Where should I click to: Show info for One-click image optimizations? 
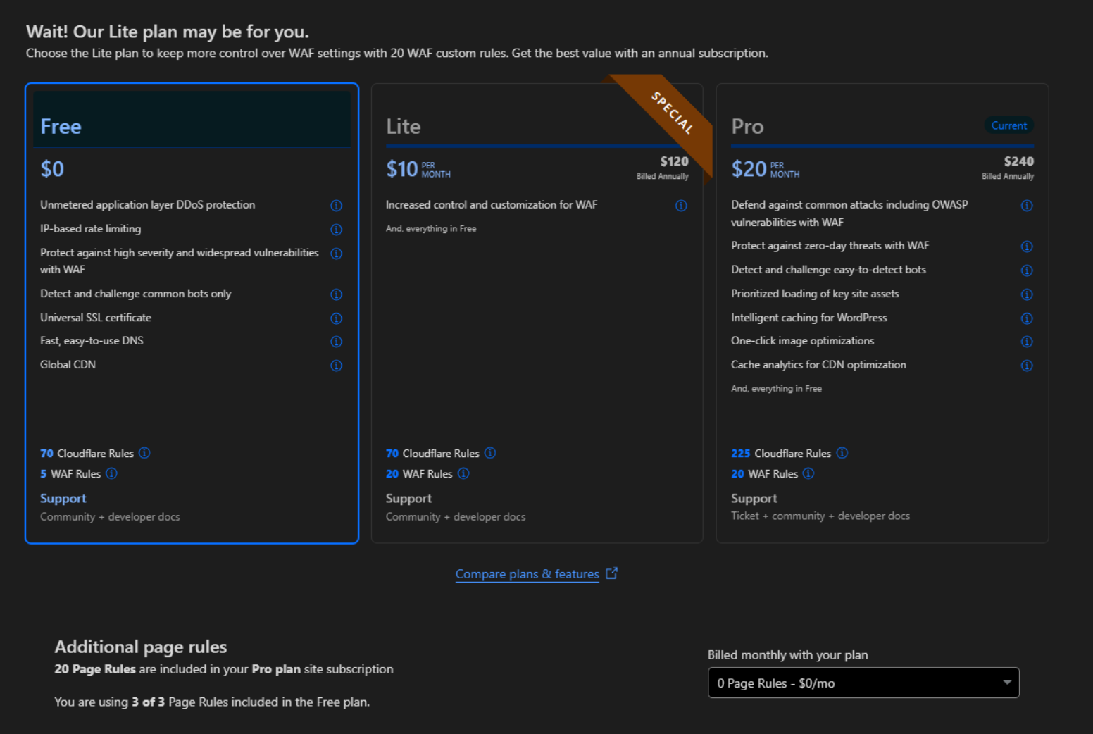click(x=1027, y=342)
